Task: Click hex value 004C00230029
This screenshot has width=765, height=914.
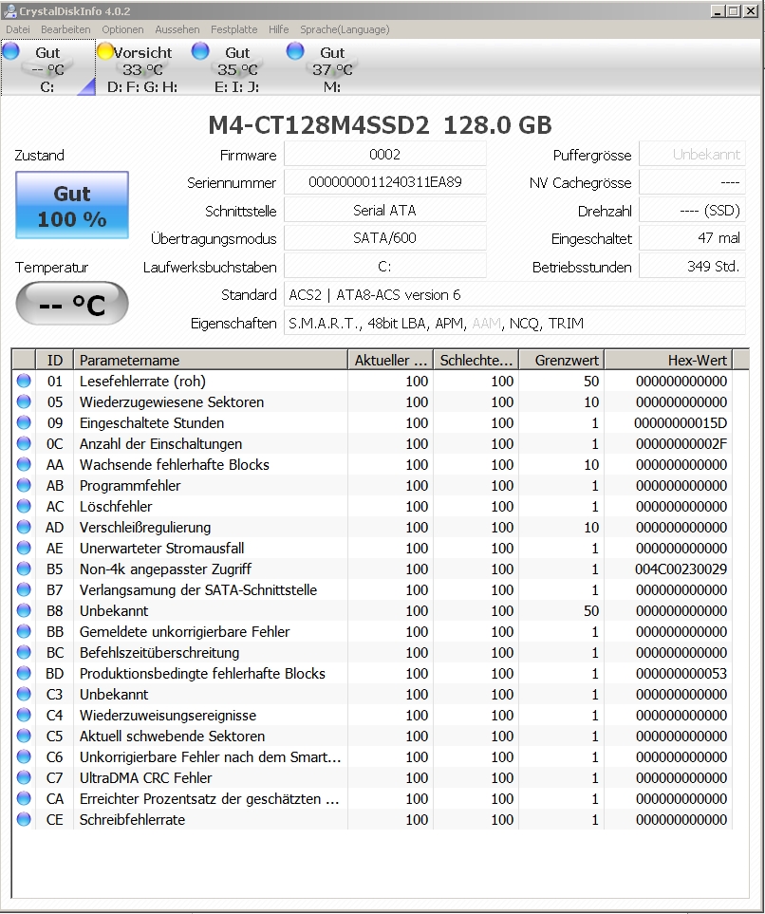Action: click(x=681, y=569)
